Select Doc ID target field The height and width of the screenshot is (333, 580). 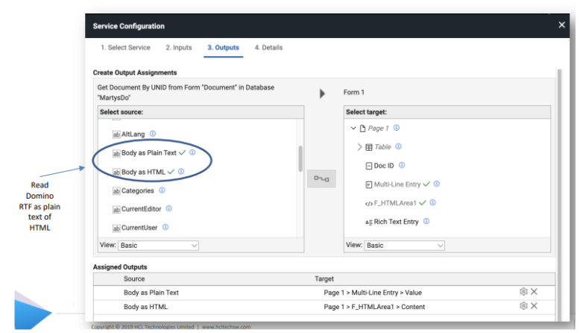pos(384,166)
